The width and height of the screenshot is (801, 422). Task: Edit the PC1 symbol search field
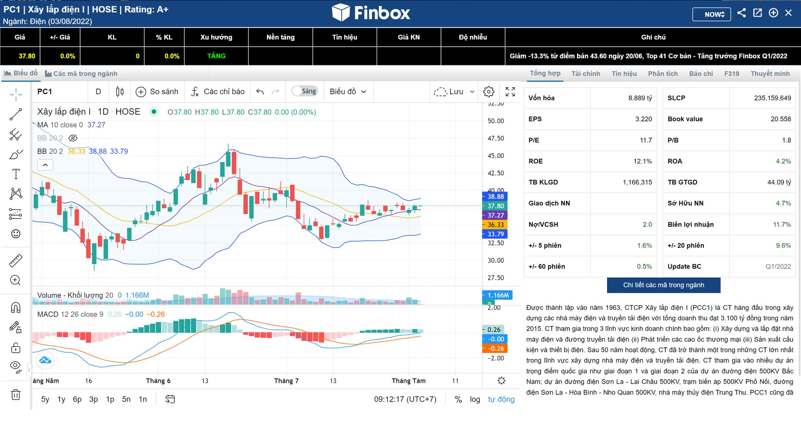pyautogui.click(x=59, y=92)
